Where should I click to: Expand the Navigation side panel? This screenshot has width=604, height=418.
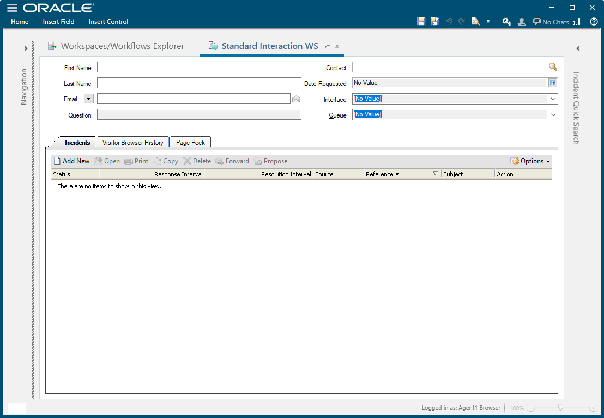click(26, 48)
